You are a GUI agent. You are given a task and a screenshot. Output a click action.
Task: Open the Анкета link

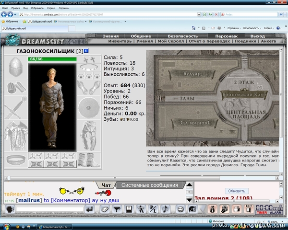[x=268, y=41]
